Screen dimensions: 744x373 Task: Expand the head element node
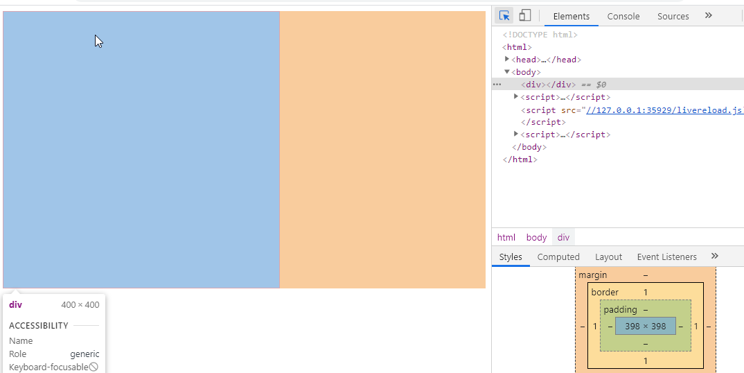click(507, 60)
